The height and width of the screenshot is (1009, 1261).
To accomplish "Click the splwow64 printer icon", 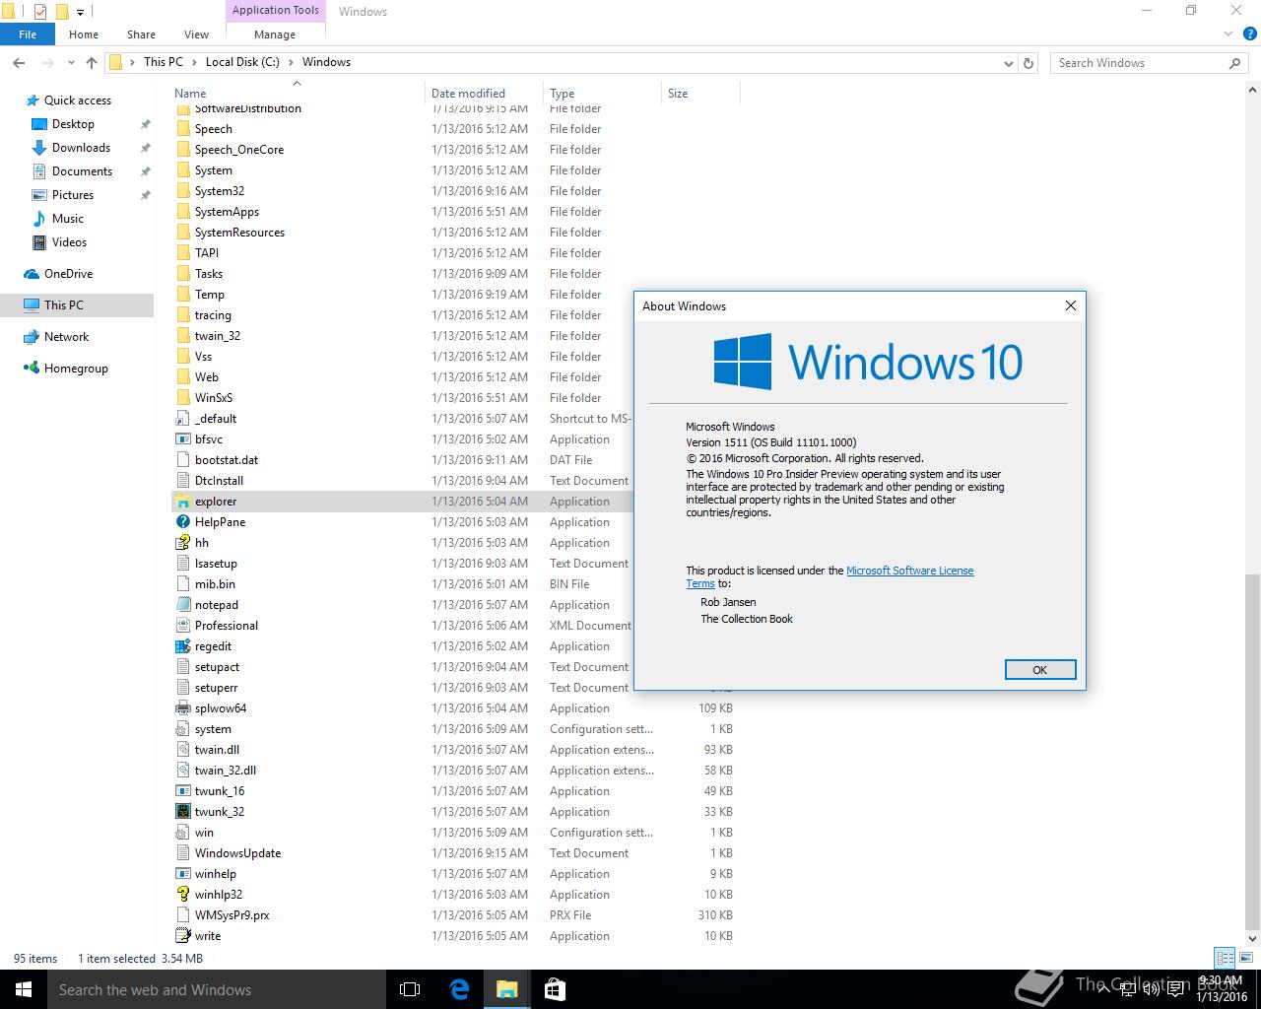I will [x=182, y=708].
